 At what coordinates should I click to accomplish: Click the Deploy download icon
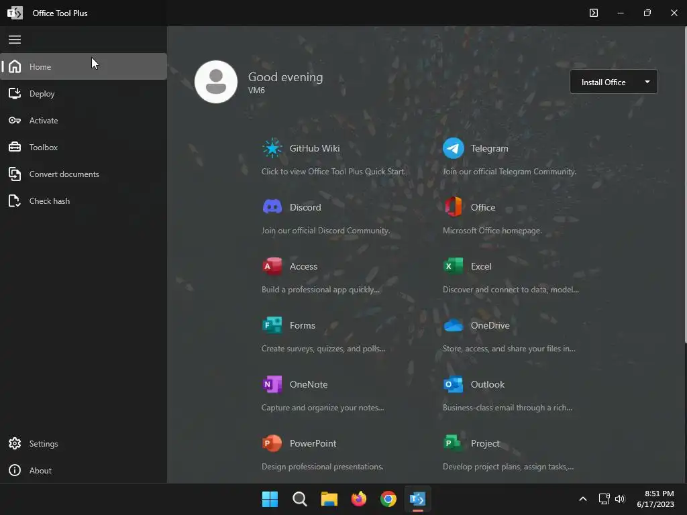tap(15, 93)
